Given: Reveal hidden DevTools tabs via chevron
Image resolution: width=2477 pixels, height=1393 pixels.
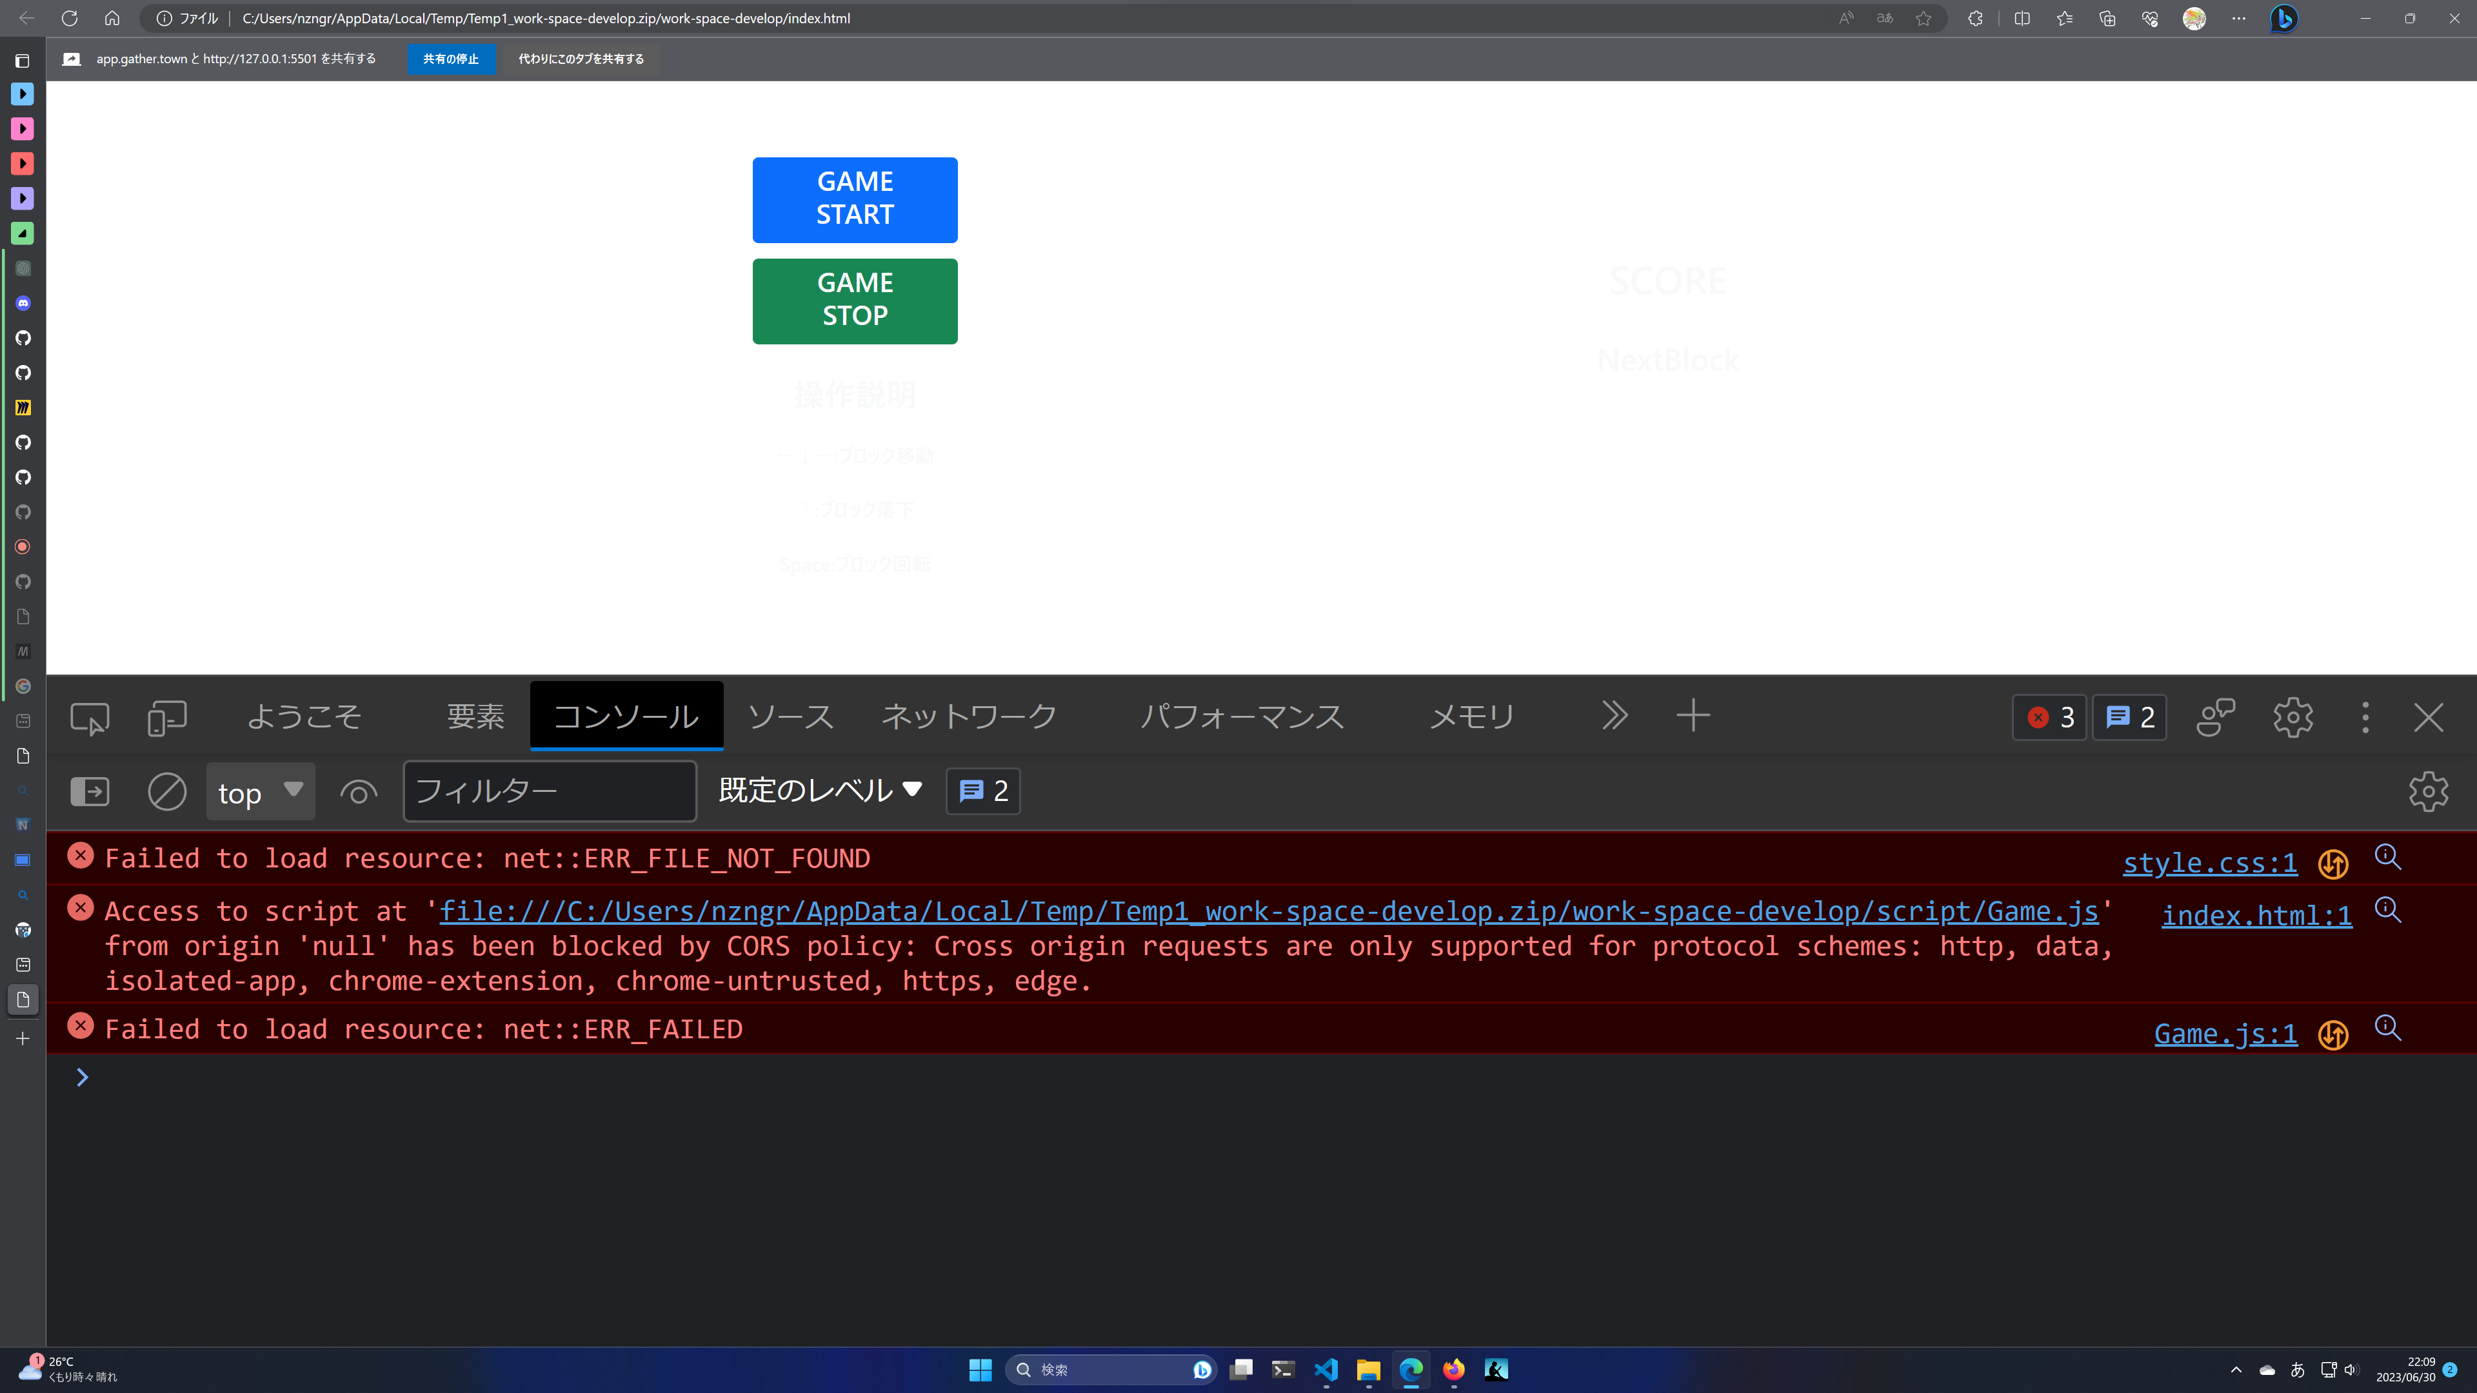Looking at the screenshot, I should pos(1613,715).
